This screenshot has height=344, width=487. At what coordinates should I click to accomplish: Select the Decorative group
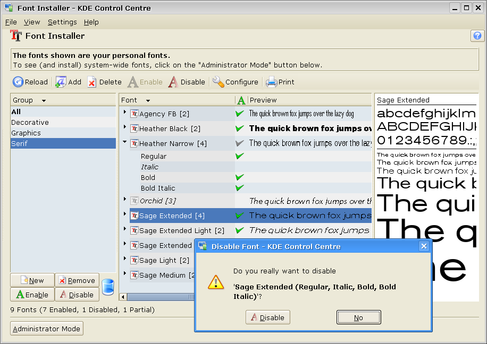coord(63,122)
